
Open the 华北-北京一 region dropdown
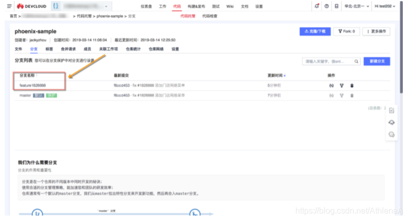click(357, 6)
